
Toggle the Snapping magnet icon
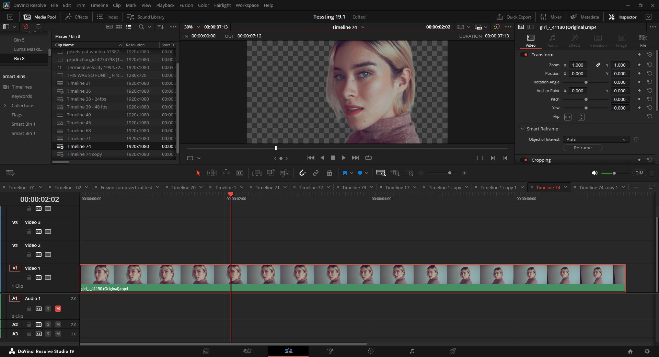(x=302, y=173)
